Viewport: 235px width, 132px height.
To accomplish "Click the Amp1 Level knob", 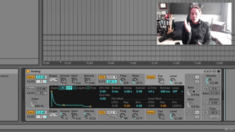I will [x=172, y=81].
